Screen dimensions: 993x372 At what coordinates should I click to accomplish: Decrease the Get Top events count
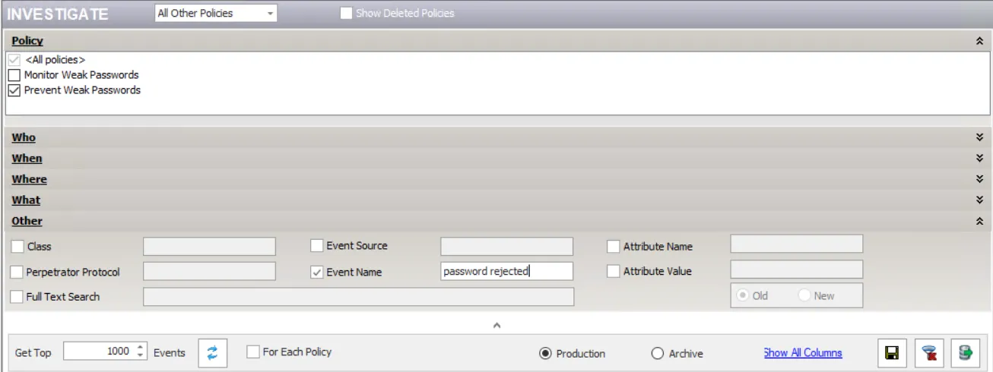pos(139,356)
